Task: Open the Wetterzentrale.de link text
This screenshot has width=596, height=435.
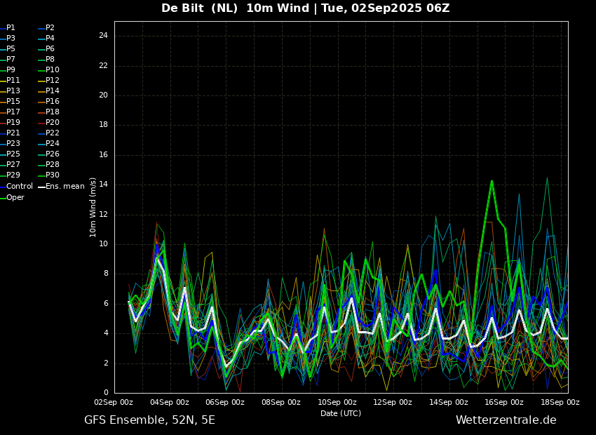Action: pyautogui.click(x=506, y=420)
